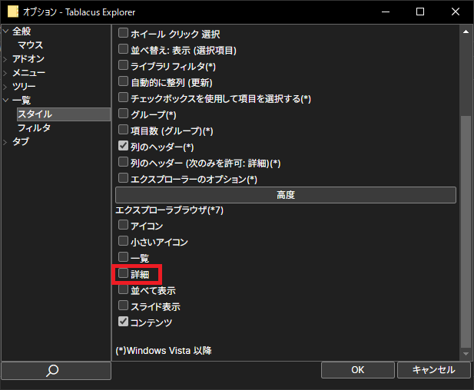Screen dimensions: 474x390
Task: Collapse the 全般 tree node arrow
Action: 5,31
